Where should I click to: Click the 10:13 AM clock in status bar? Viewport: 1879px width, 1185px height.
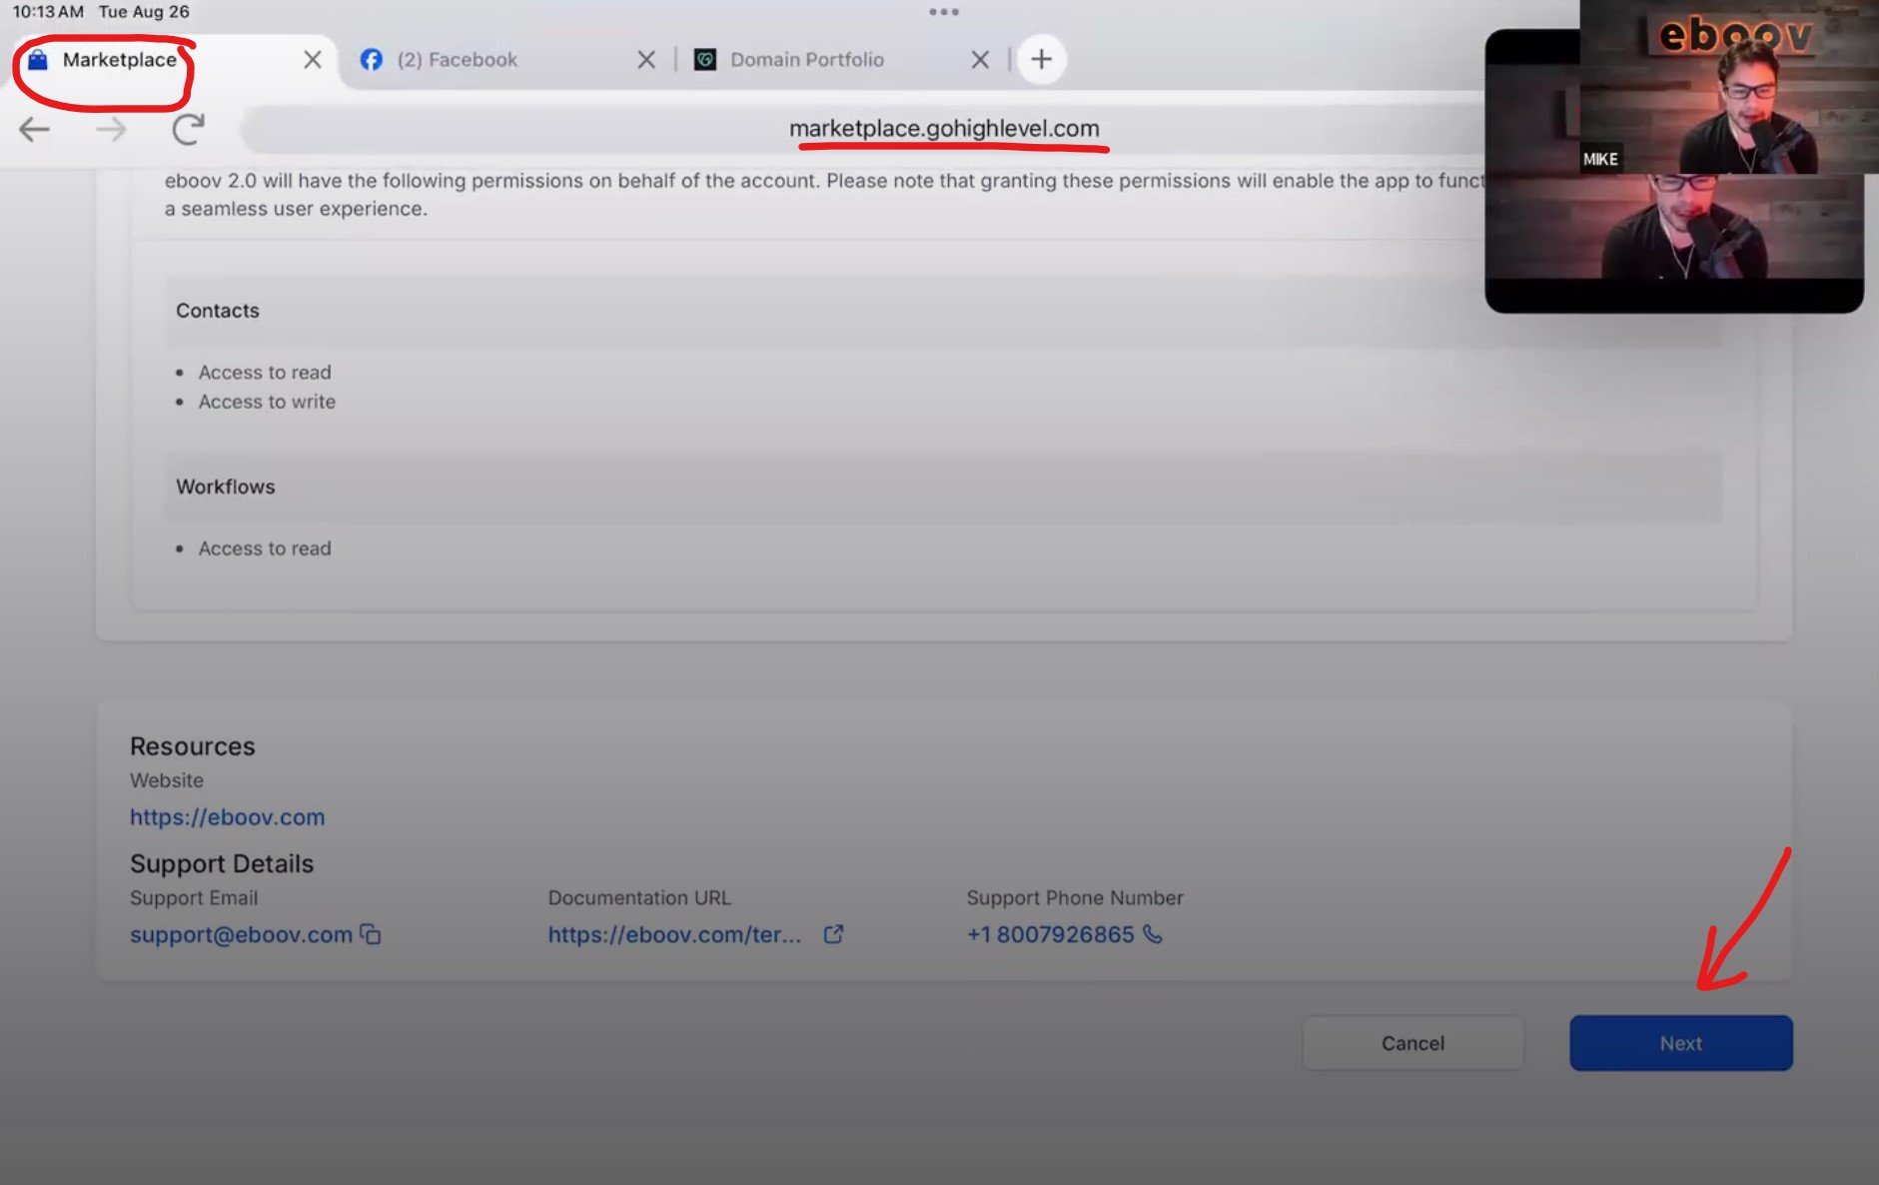[48, 12]
